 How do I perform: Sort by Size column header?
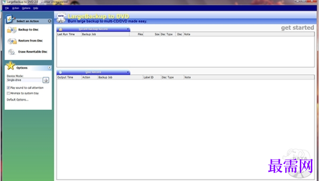pos(152,34)
